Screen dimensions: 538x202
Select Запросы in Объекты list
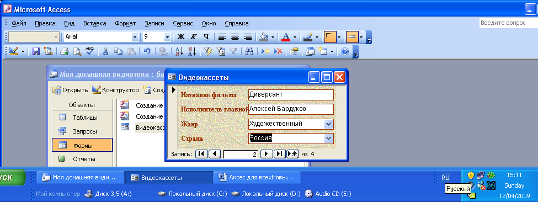[x=82, y=131]
